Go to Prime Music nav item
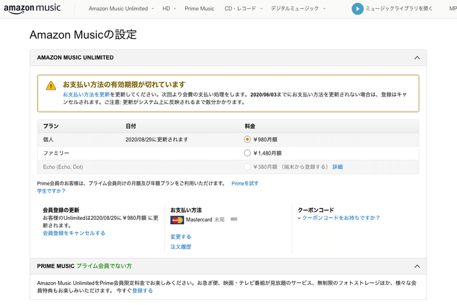 (x=199, y=9)
